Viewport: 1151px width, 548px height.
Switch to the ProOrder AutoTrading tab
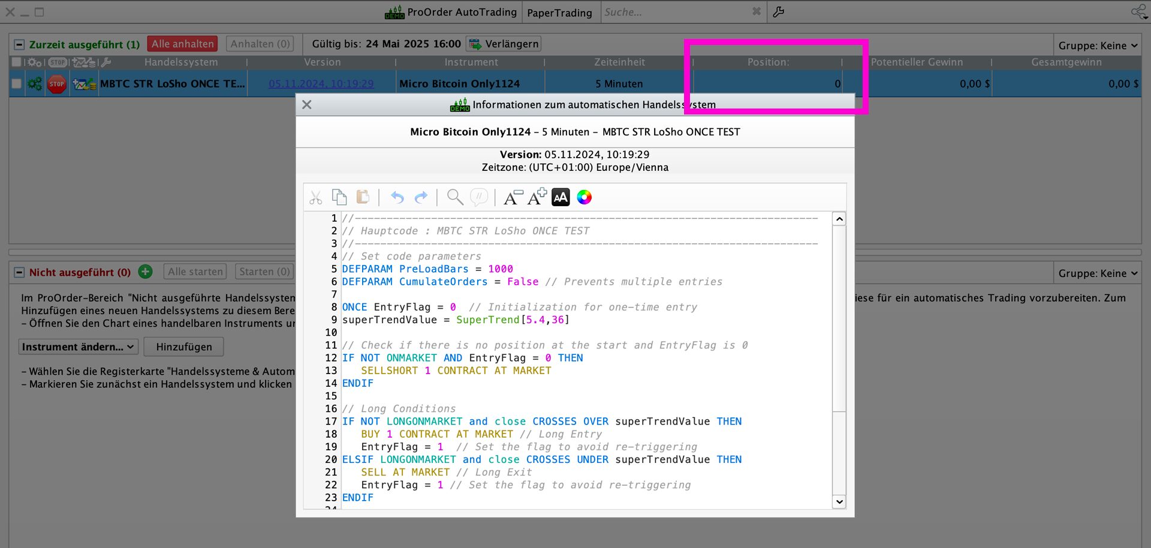pos(451,12)
